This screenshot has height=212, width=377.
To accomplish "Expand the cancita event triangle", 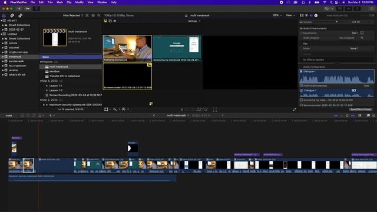I will 3,43.
